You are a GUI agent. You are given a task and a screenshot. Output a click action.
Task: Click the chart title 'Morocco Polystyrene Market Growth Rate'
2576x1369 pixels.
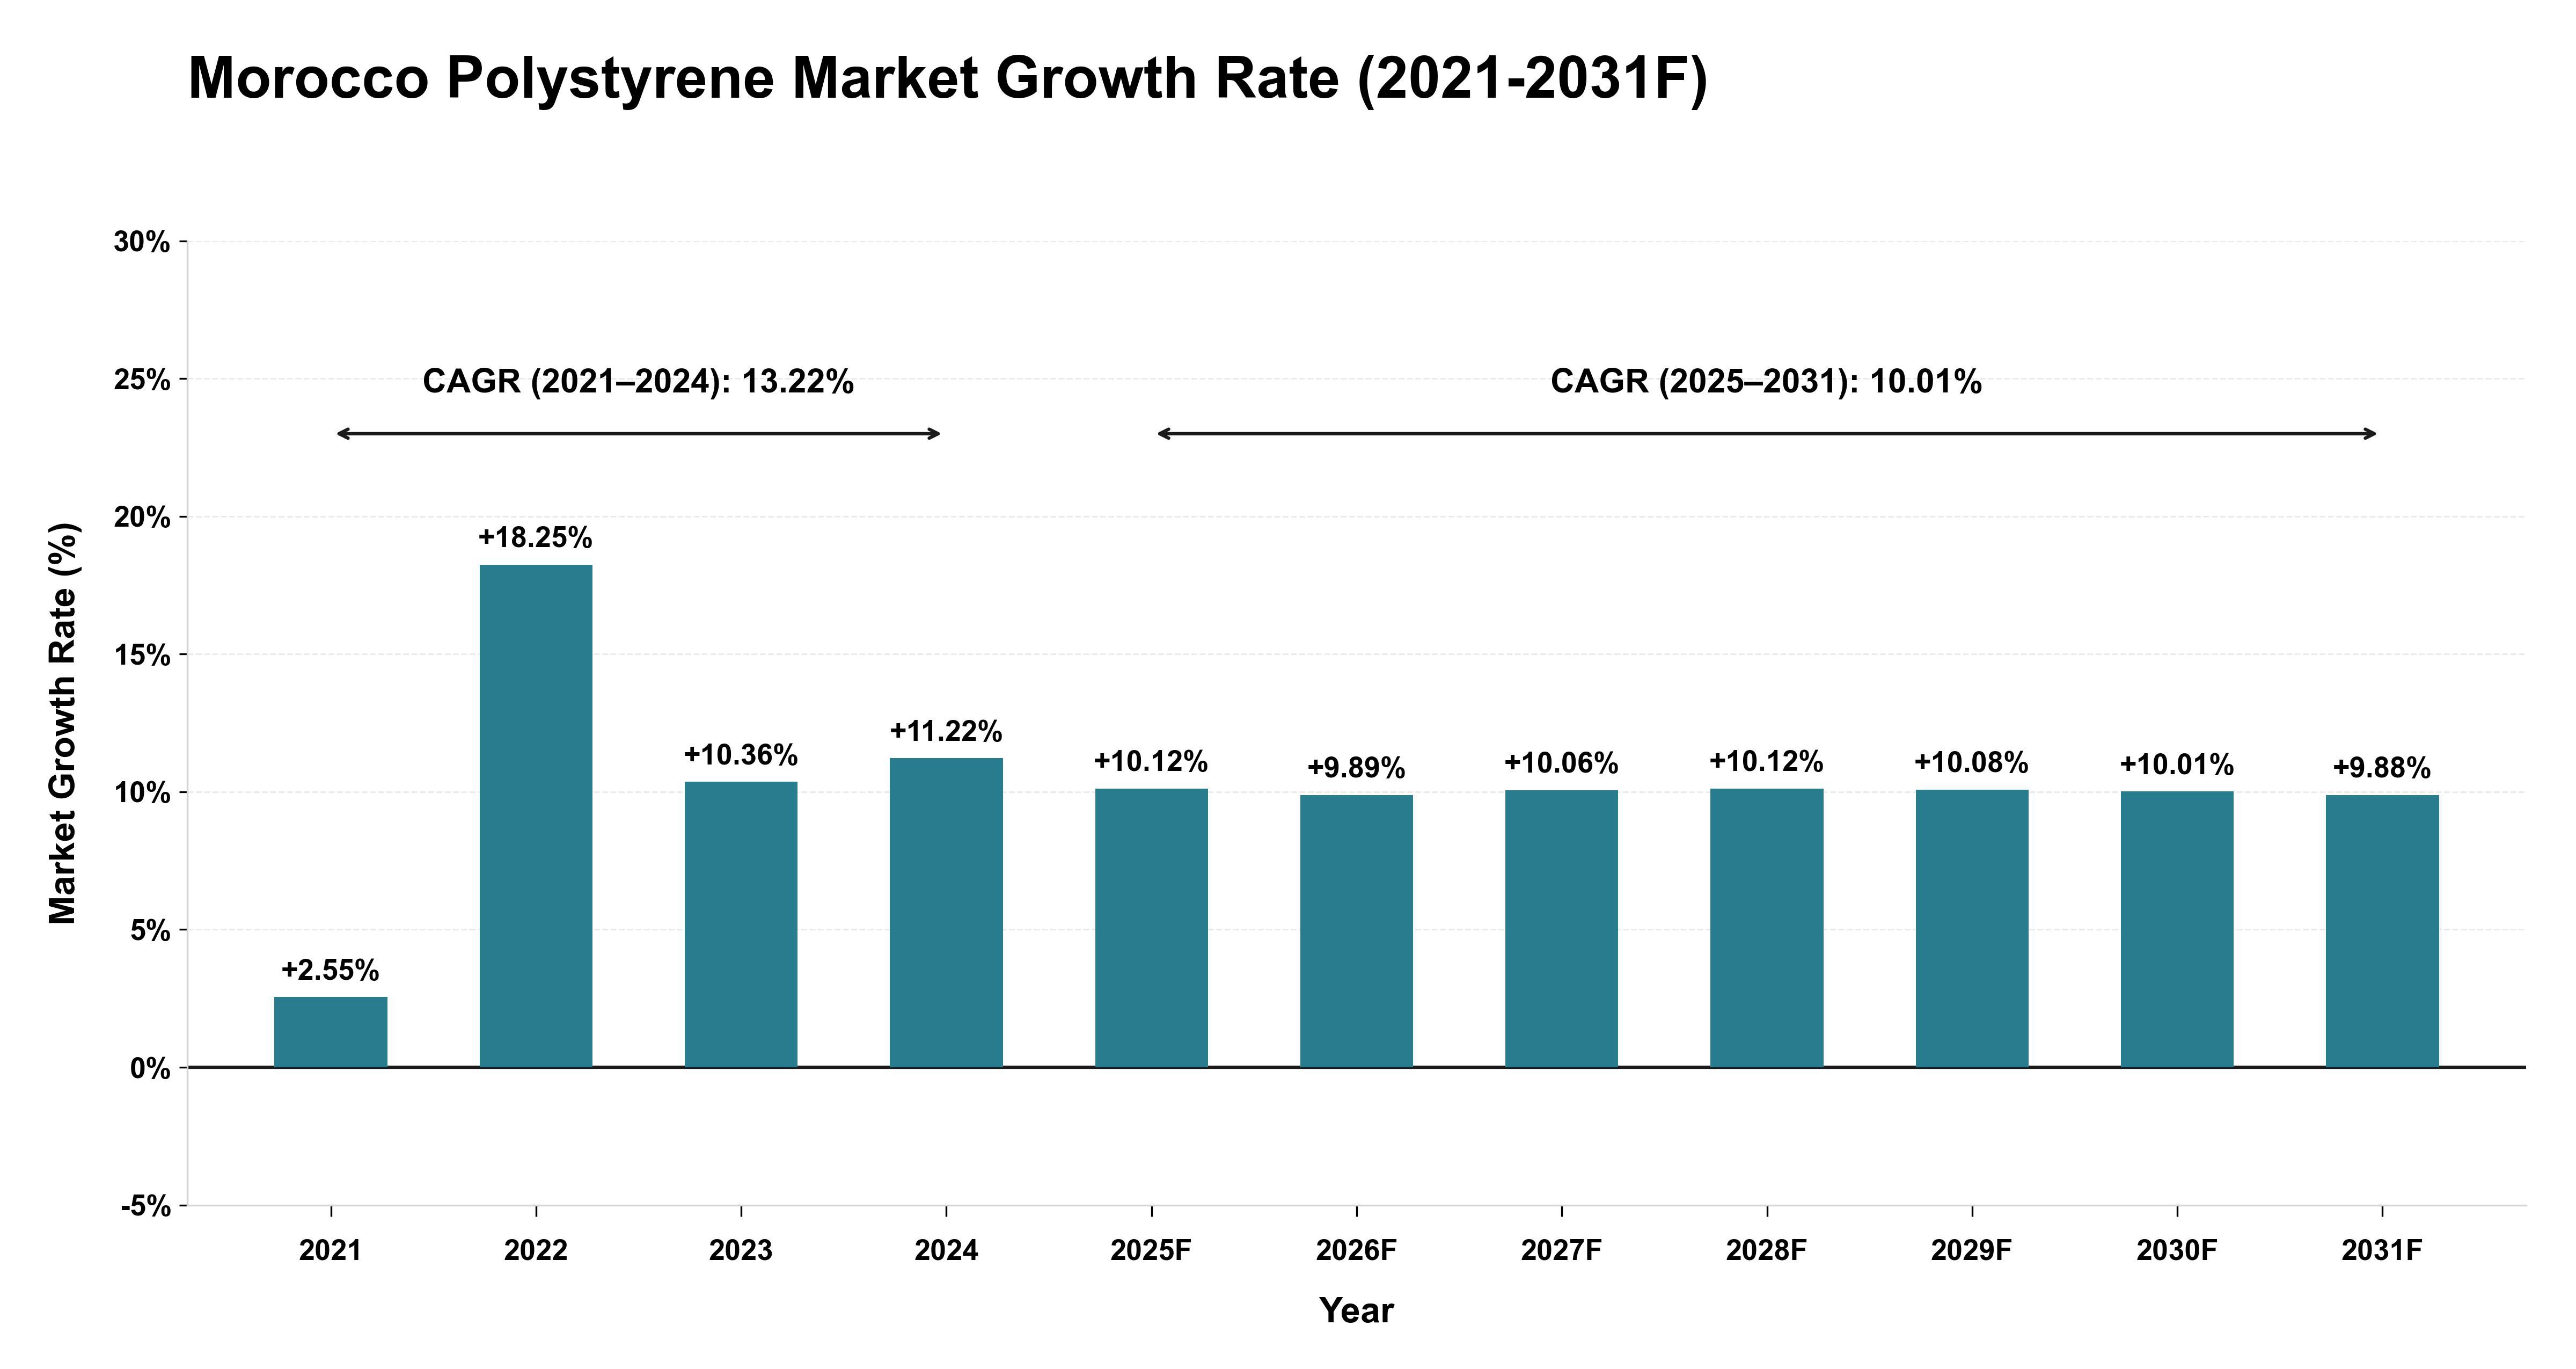(x=948, y=79)
